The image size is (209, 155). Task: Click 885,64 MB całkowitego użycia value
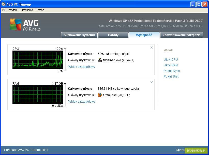point(118,88)
